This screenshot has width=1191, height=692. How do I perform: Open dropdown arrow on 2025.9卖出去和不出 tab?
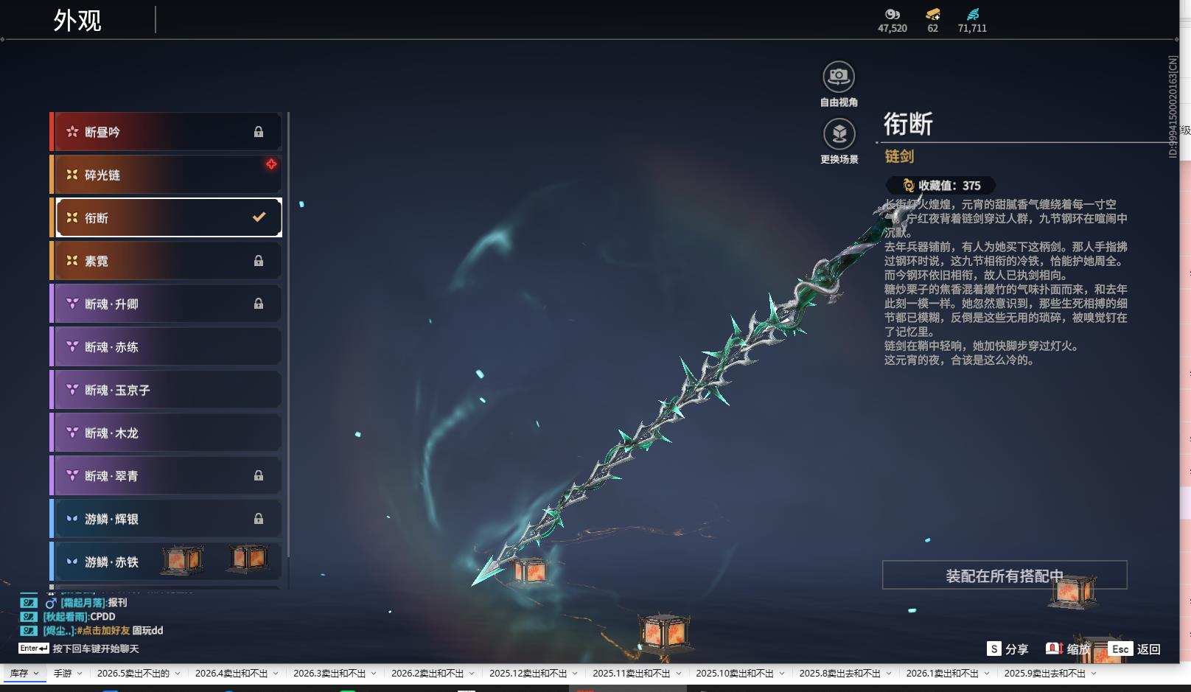[1094, 674]
